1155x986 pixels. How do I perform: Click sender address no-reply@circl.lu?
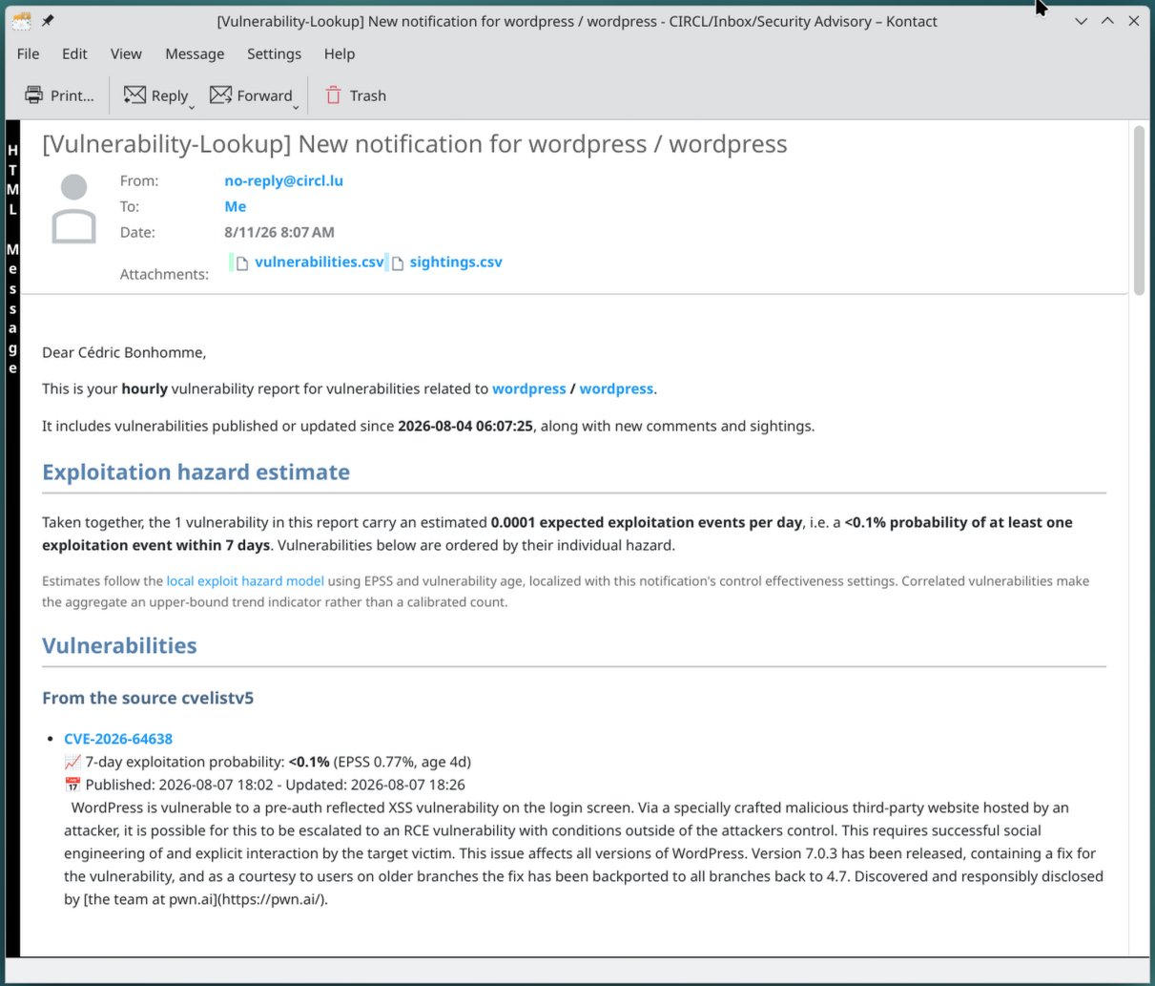(x=283, y=180)
